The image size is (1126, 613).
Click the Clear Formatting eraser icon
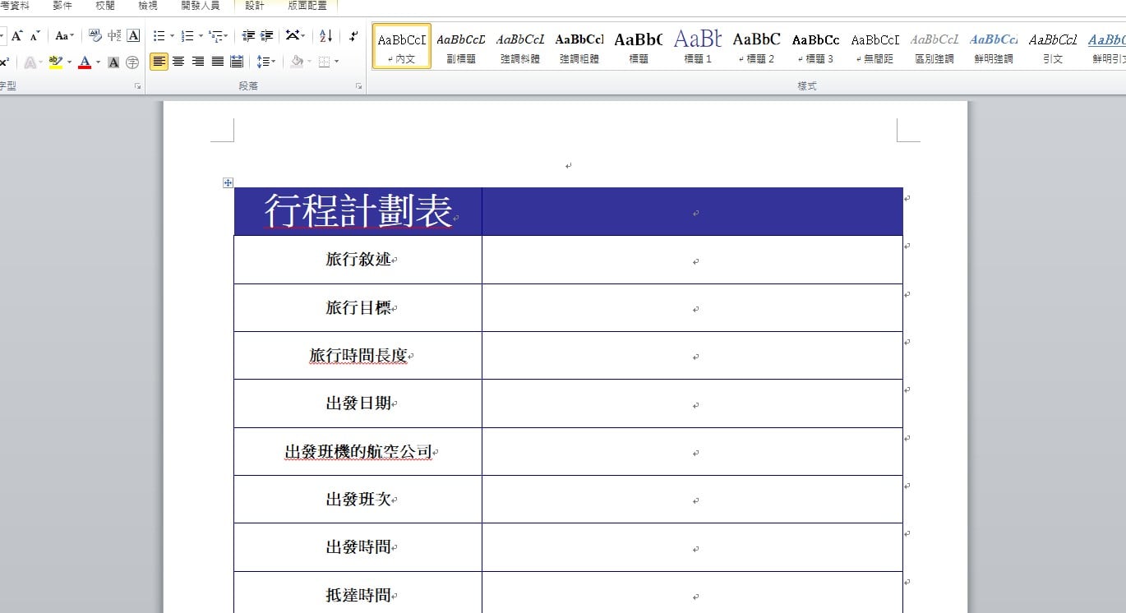pyautogui.click(x=95, y=36)
